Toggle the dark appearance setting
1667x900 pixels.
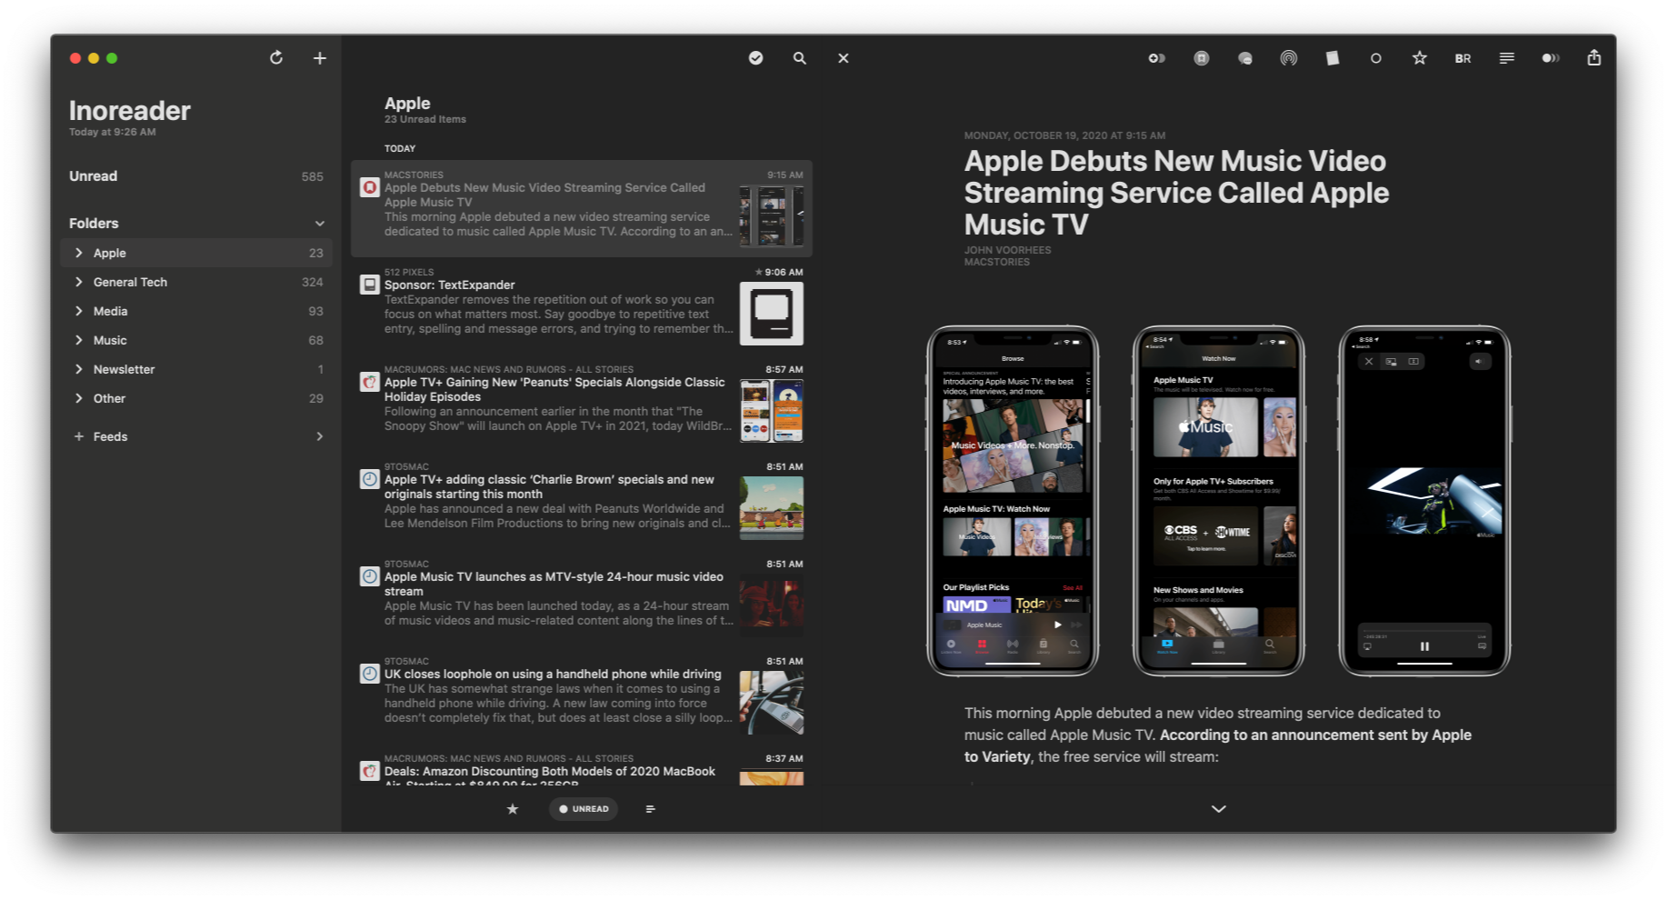[1157, 57]
